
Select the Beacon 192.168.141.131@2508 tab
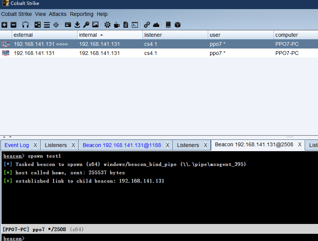254,144
